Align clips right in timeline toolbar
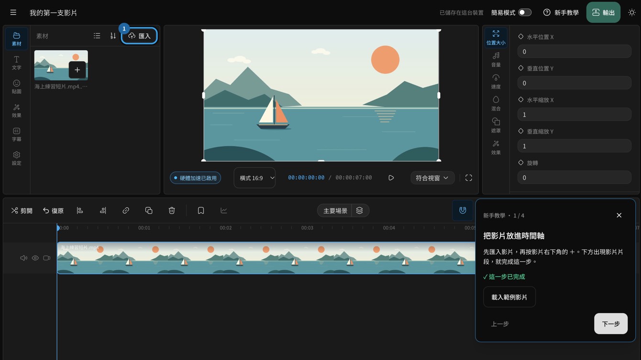This screenshot has height=360, width=641. click(x=103, y=210)
